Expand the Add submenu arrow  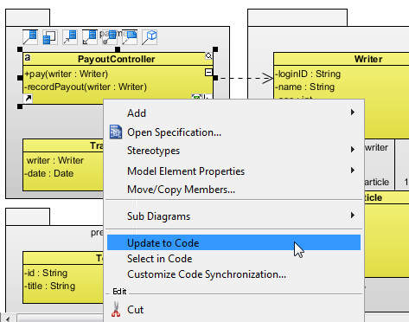pyautogui.click(x=353, y=113)
